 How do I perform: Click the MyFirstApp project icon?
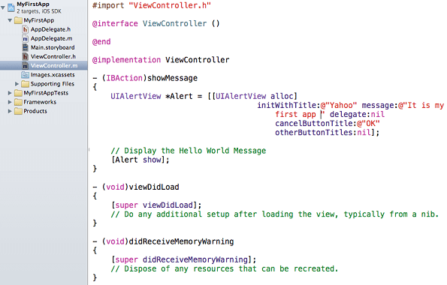[x=11, y=7]
